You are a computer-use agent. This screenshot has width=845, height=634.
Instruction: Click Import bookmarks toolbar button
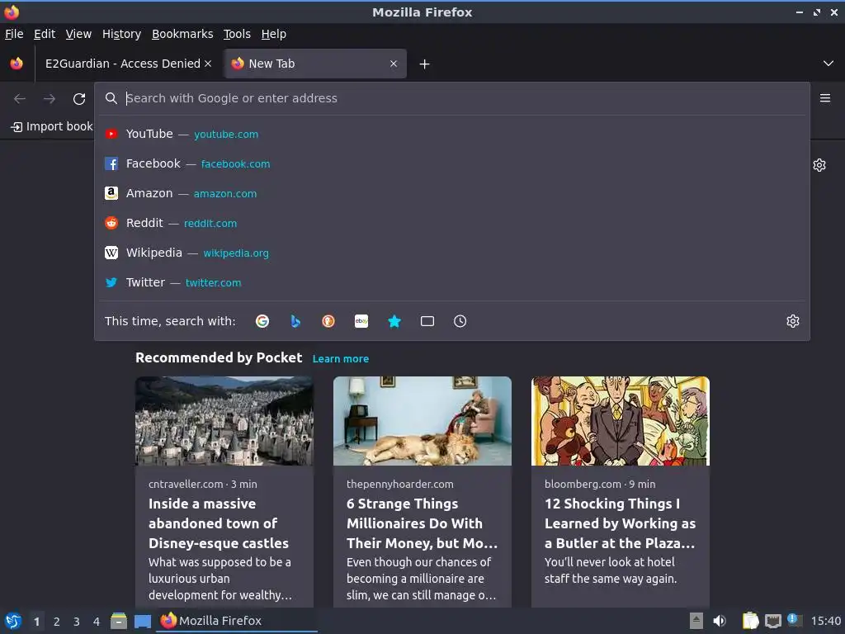point(52,126)
